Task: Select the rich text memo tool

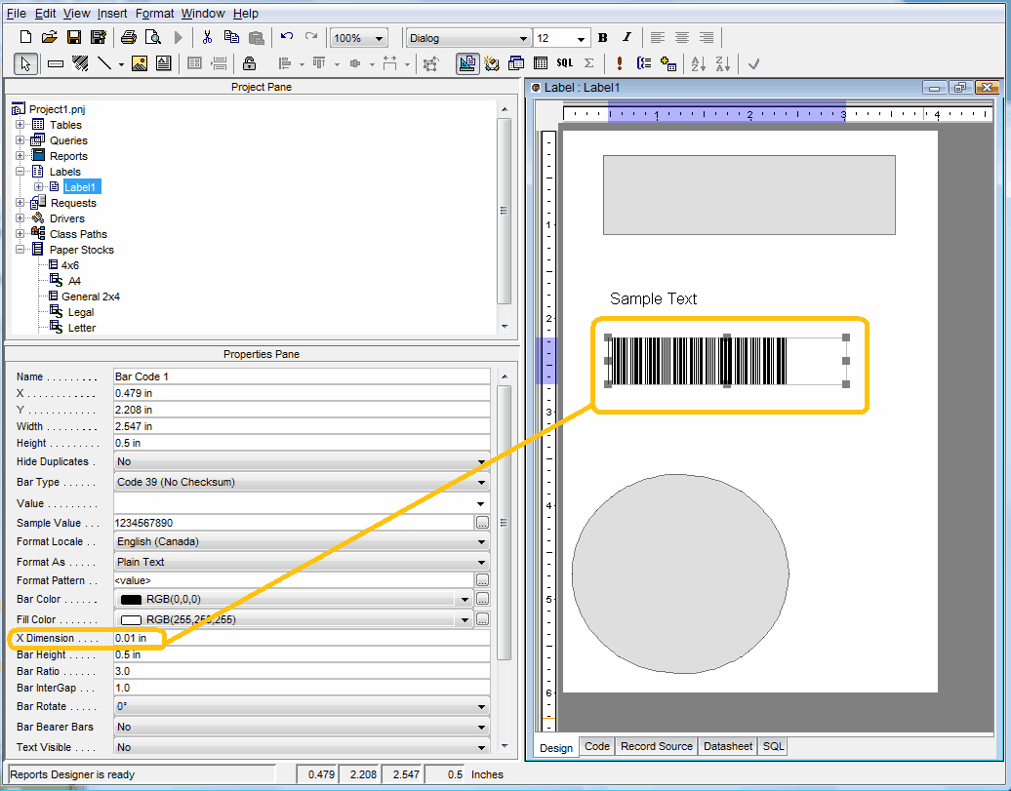Action: click(164, 63)
